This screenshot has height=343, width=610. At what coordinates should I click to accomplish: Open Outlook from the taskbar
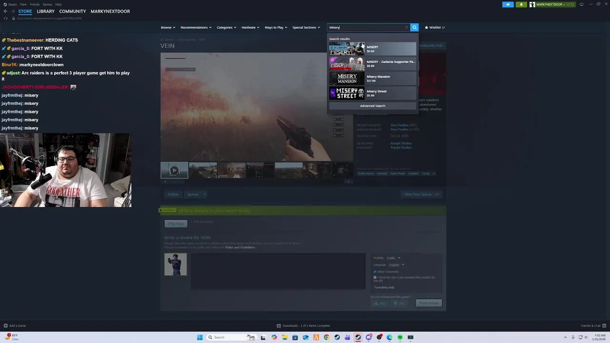pyautogui.click(x=305, y=337)
